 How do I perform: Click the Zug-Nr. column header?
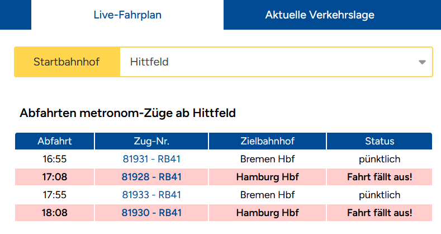point(151,141)
